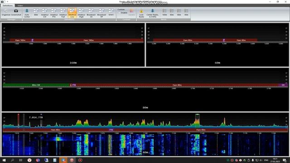Click the Ham 80m band segment
This screenshot has width=290, height=163.
[x=177, y=85]
